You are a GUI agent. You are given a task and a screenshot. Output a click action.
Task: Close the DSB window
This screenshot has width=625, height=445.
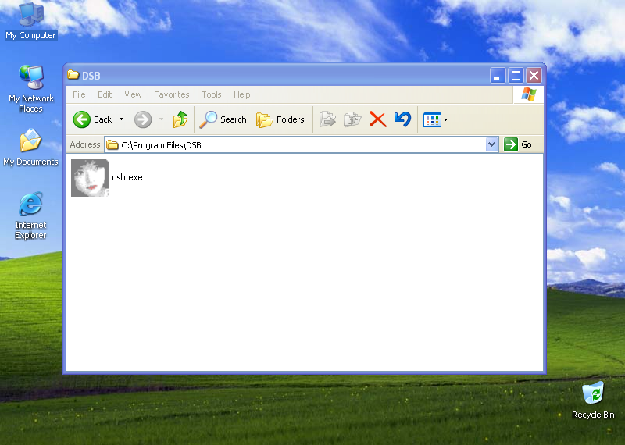point(534,75)
